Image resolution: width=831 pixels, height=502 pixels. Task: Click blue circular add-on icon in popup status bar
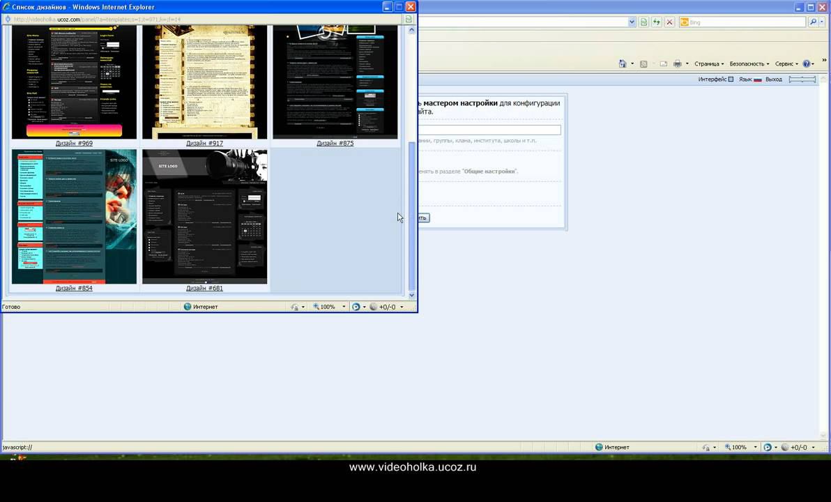(356, 307)
